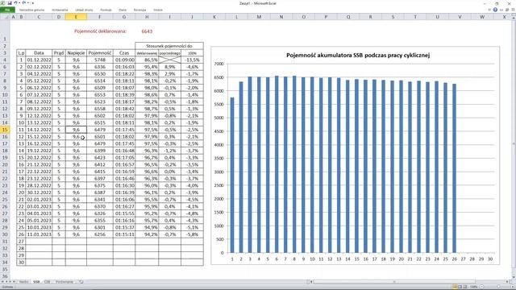The width and height of the screenshot is (516, 290).
Task: Click the Stosunek pojemności do header cell
Action: (169, 46)
